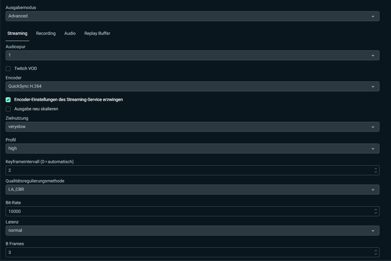This screenshot has height=261, width=391.
Task: Select the Replay Buffer tab
Action: (x=97, y=33)
